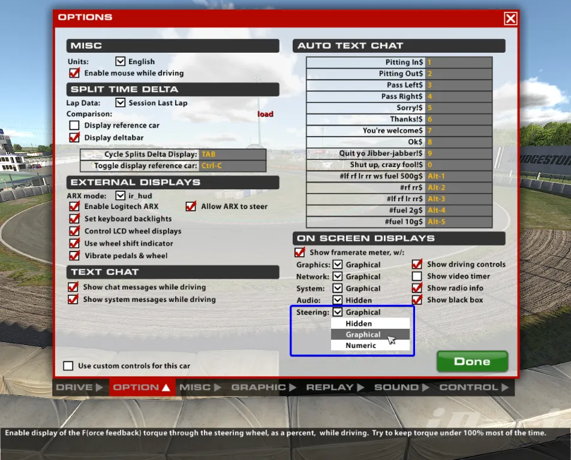Screen dimensions: 571x460
Task: Toggle Show chat messages while driving
Action: point(73,287)
